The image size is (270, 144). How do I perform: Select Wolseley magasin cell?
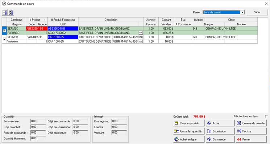(16, 41)
